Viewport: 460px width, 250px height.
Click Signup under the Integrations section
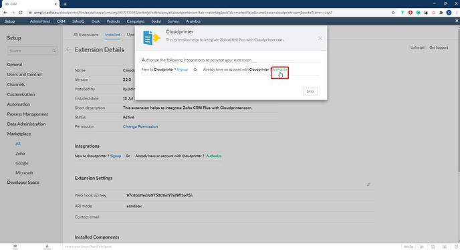[116, 156]
